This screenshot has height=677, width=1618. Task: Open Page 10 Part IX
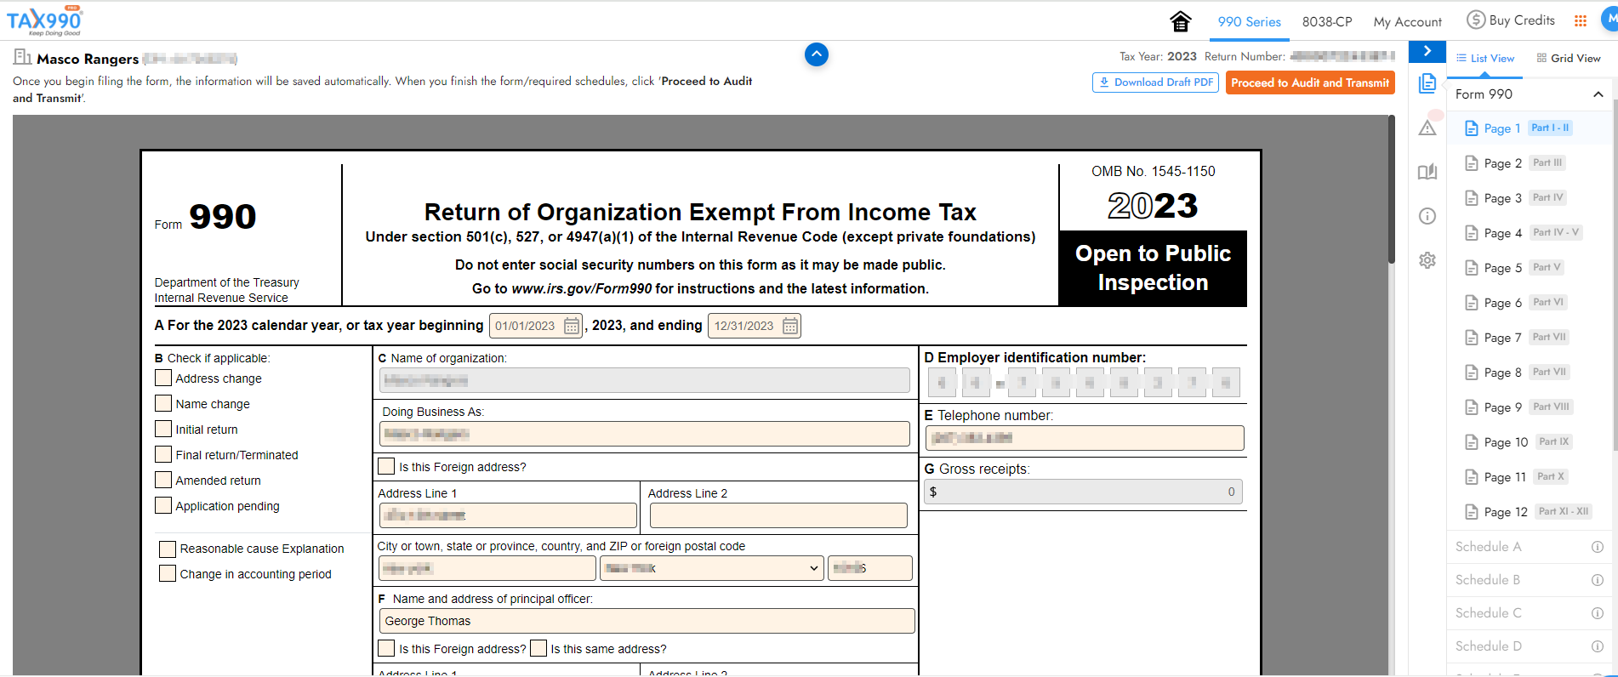(1529, 442)
